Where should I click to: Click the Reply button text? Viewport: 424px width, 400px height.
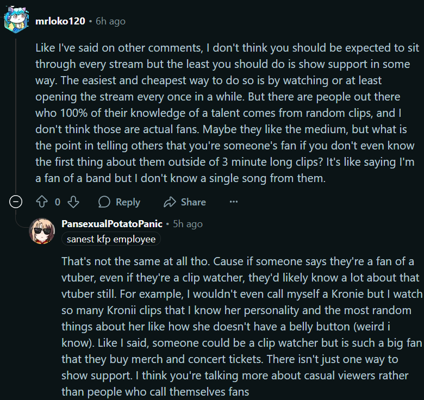[128, 202]
